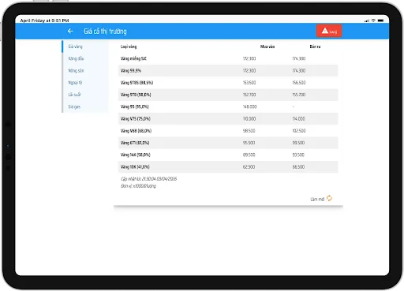404x291 pixels.
Task: Select the 'Vàng 99,9%' row label
Action: (131, 70)
